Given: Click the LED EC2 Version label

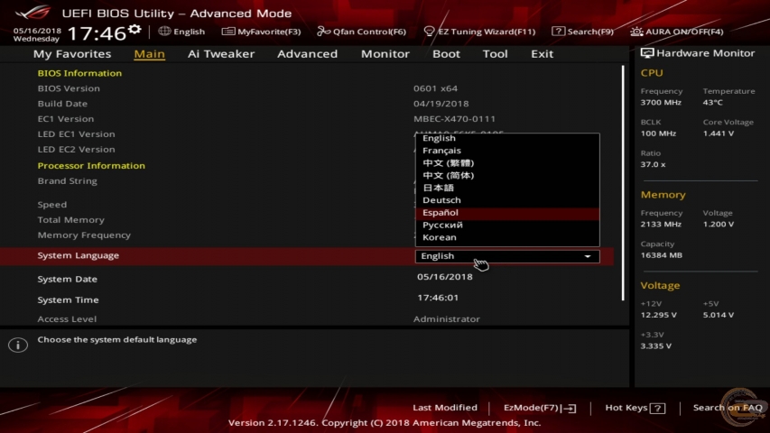Looking at the screenshot, I should coord(76,149).
